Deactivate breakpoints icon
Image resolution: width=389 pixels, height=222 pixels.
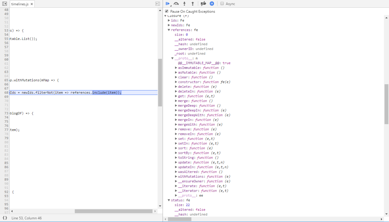pyautogui.click(x=203, y=4)
